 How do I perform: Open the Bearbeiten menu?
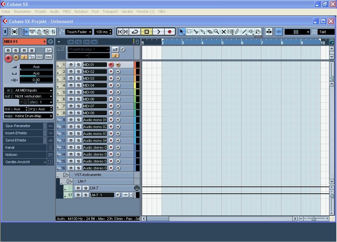(22, 11)
